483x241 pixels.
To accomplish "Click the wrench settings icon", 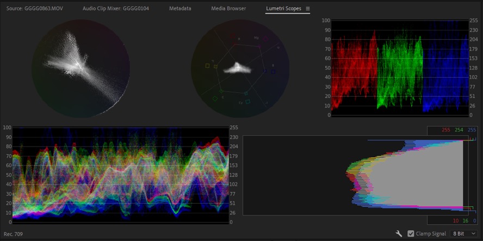I will click(399, 233).
